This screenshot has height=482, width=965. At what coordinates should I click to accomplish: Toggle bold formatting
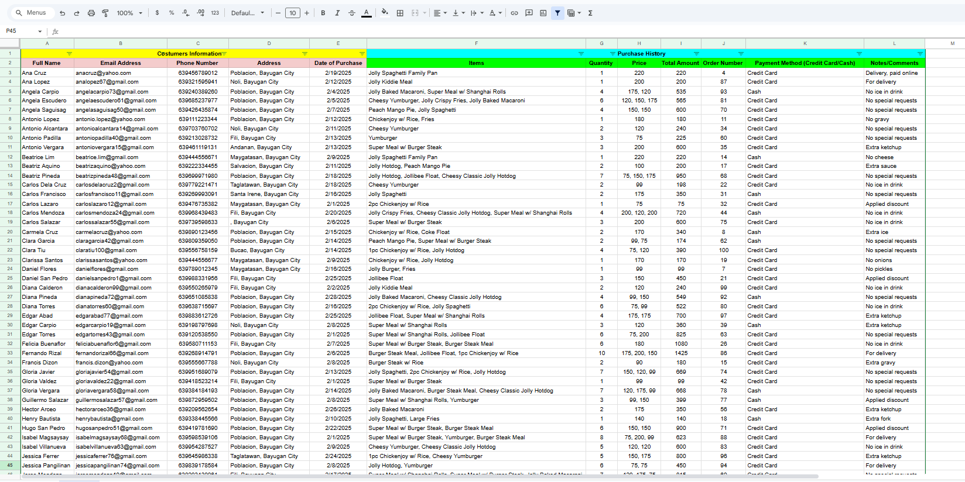click(323, 13)
